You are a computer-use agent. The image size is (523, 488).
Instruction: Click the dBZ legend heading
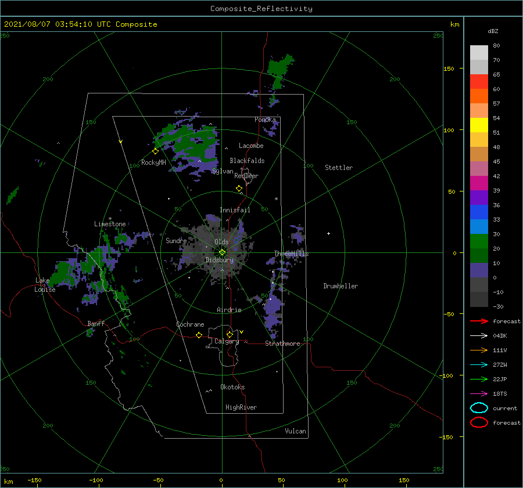click(x=493, y=31)
